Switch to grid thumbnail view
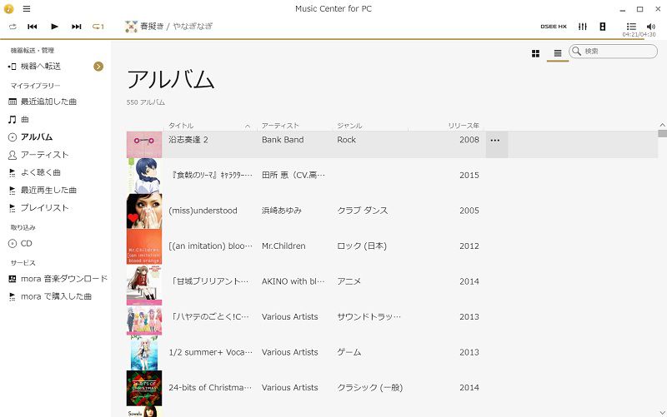Screen dimensions: 667x417 pyautogui.click(x=535, y=53)
